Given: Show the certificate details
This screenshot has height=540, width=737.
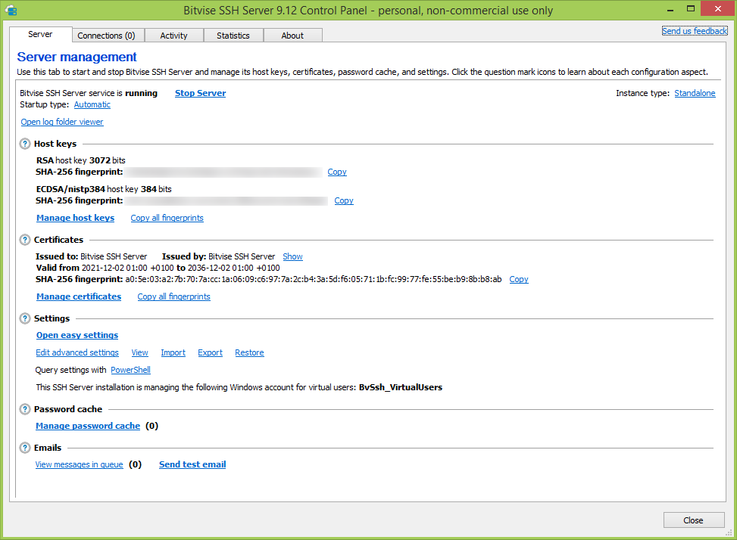Looking at the screenshot, I should click(x=292, y=256).
